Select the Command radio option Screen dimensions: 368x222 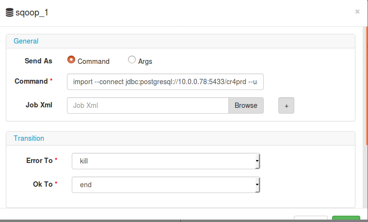point(71,60)
